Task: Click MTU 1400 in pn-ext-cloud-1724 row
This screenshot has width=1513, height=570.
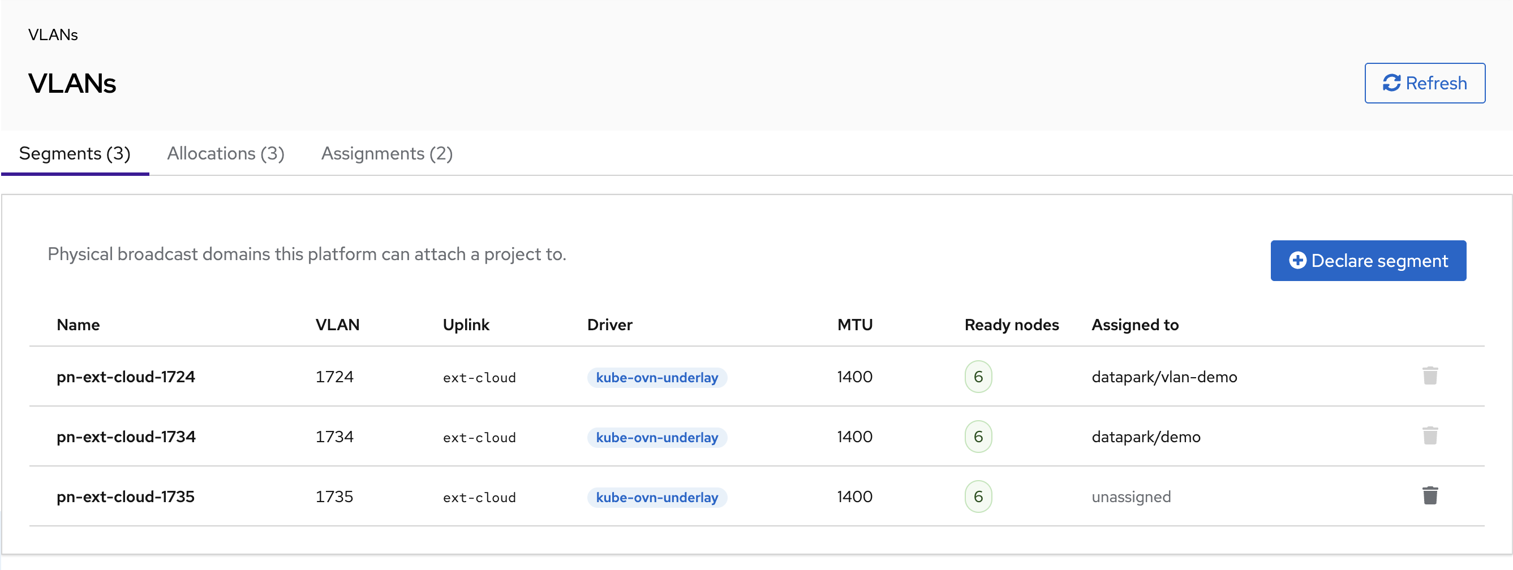Action: pyautogui.click(x=854, y=377)
